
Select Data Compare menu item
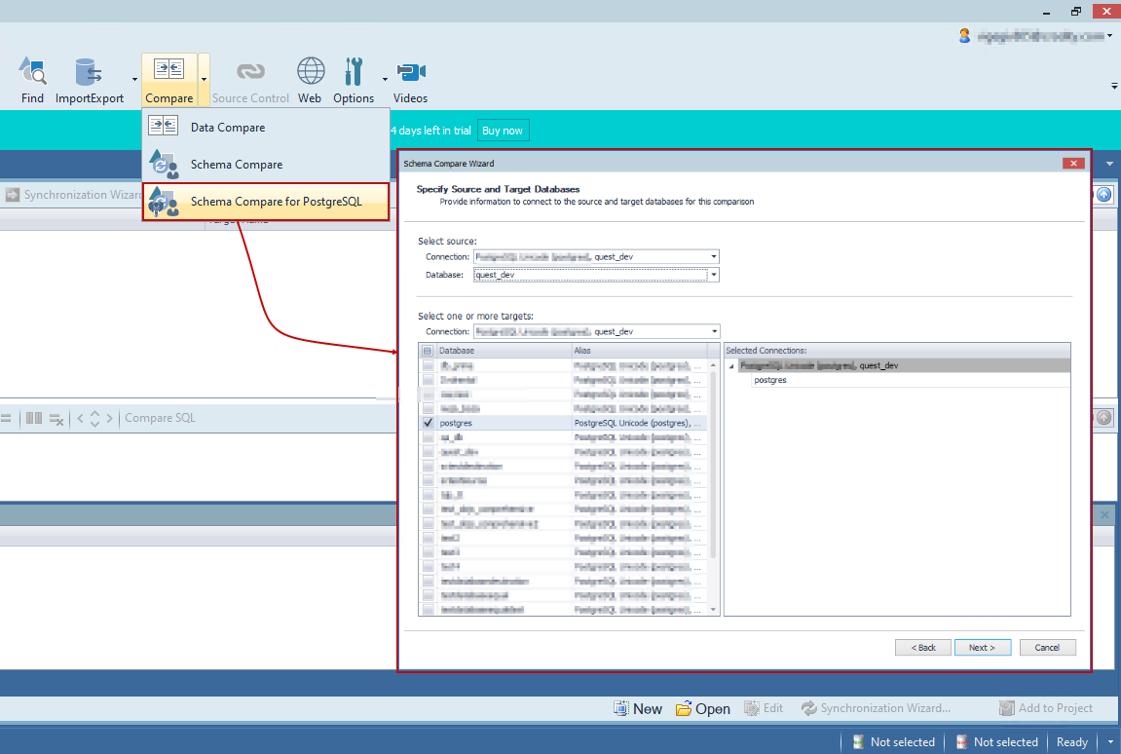click(x=227, y=128)
